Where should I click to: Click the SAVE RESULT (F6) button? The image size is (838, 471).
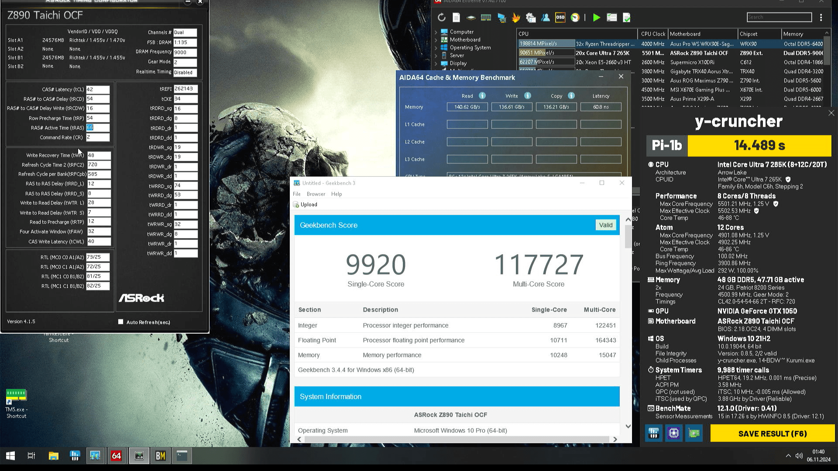tap(772, 433)
